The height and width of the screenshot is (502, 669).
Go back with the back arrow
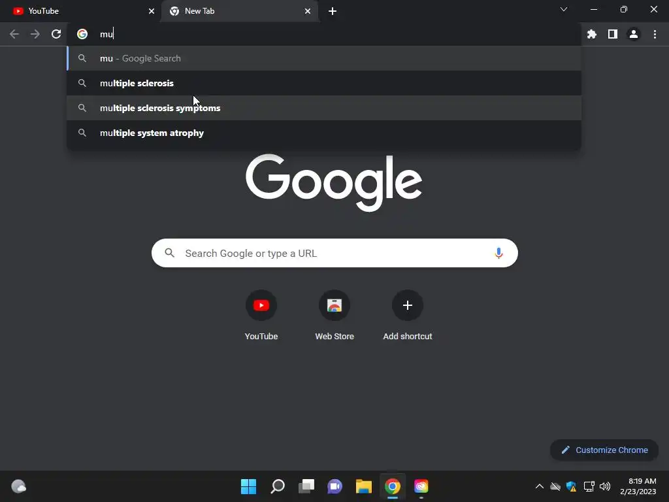pyautogui.click(x=14, y=34)
